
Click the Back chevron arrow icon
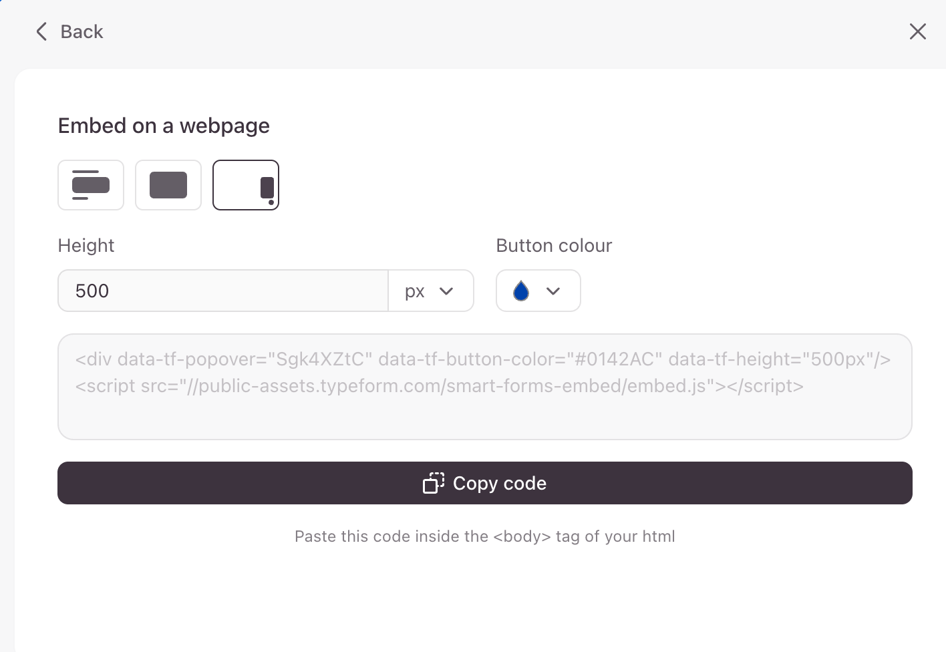(41, 31)
